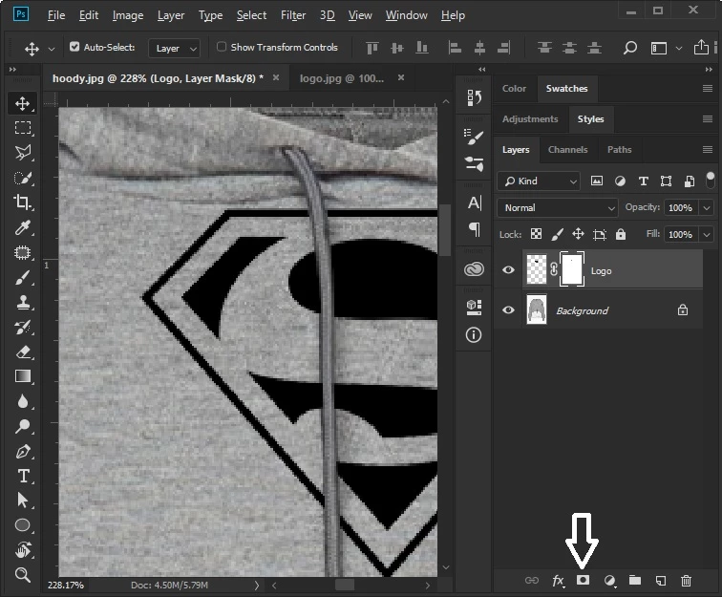The height and width of the screenshot is (597, 722).
Task: Click the Share button
Action: (701, 47)
